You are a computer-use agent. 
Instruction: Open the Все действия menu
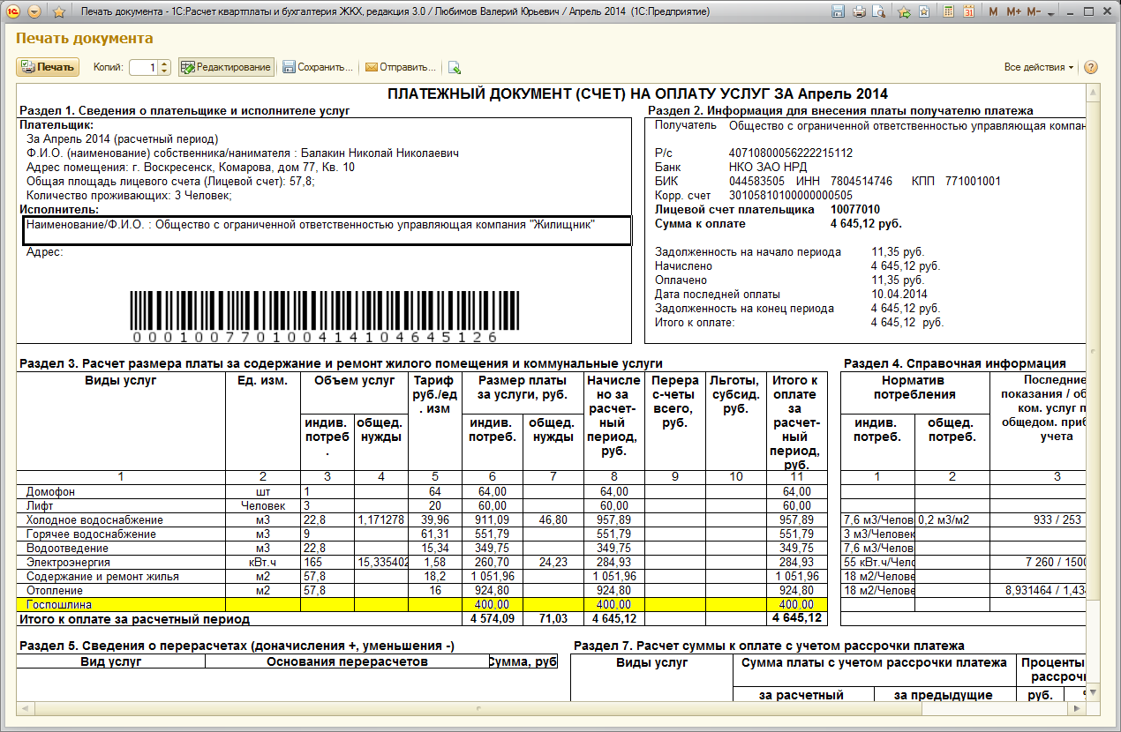[1039, 67]
